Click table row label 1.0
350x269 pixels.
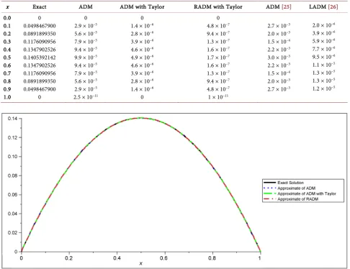click(x=7, y=97)
